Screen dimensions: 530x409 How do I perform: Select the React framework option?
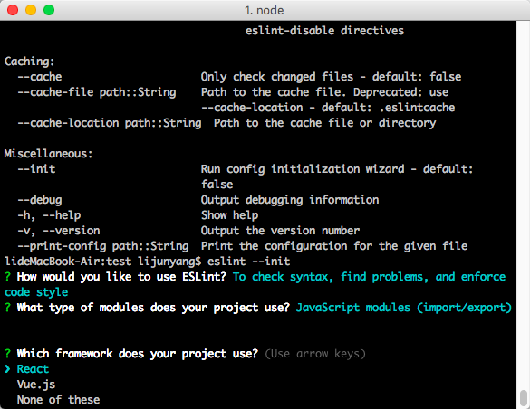click(x=33, y=369)
